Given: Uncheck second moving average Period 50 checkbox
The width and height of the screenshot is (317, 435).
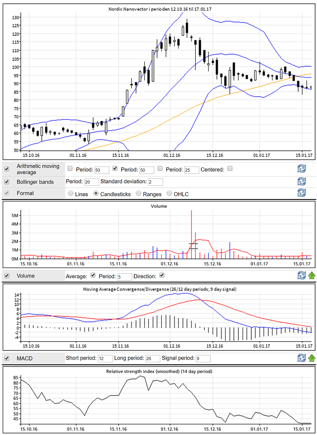Looking at the screenshot, I should pos(115,168).
